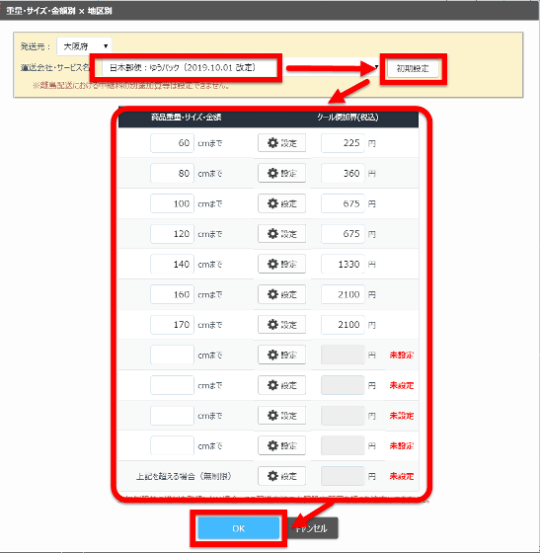The height and width of the screenshot is (553, 540).
Task: Click the size field containing 80
Action: (x=172, y=173)
